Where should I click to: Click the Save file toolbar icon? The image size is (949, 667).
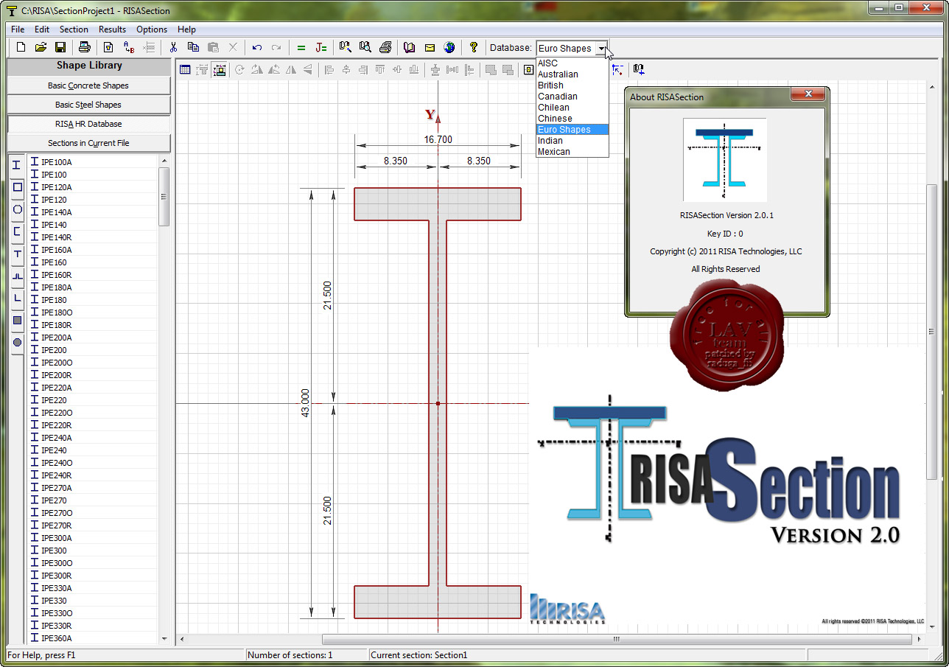click(60, 48)
